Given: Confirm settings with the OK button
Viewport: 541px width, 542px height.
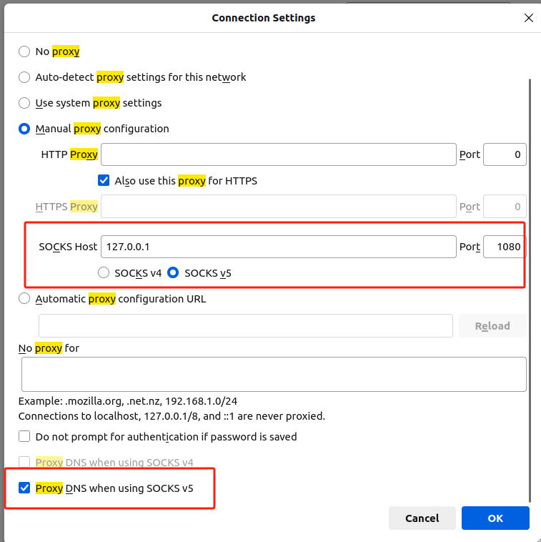Looking at the screenshot, I should (495, 518).
